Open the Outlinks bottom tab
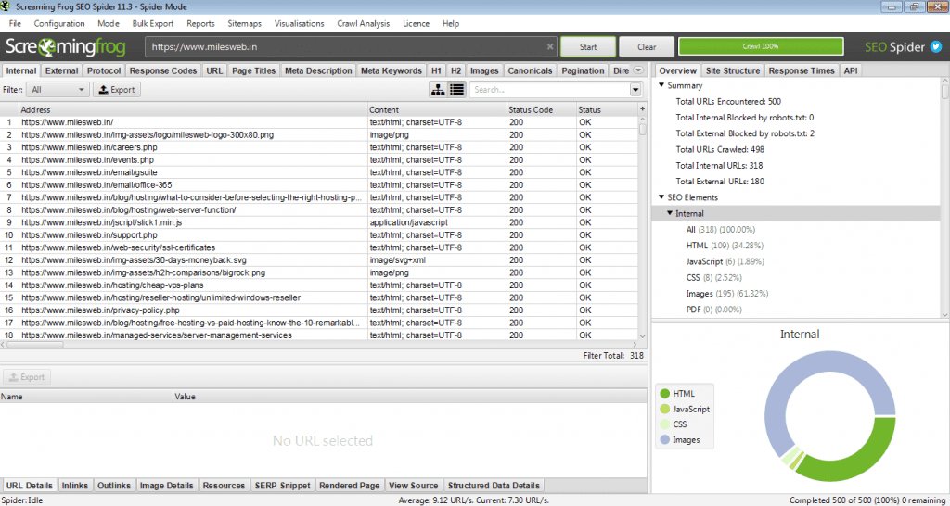Viewport: 950px width, 506px height. tap(114, 486)
